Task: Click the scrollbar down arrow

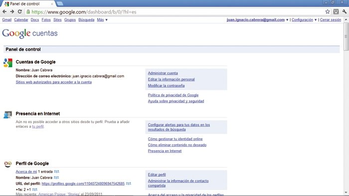Action: pyautogui.click(x=346, y=193)
